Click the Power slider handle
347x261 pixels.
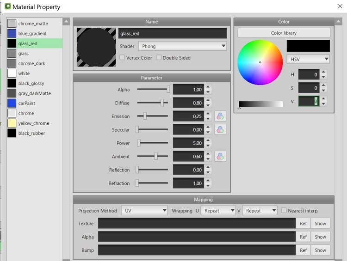tap(139, 143)
